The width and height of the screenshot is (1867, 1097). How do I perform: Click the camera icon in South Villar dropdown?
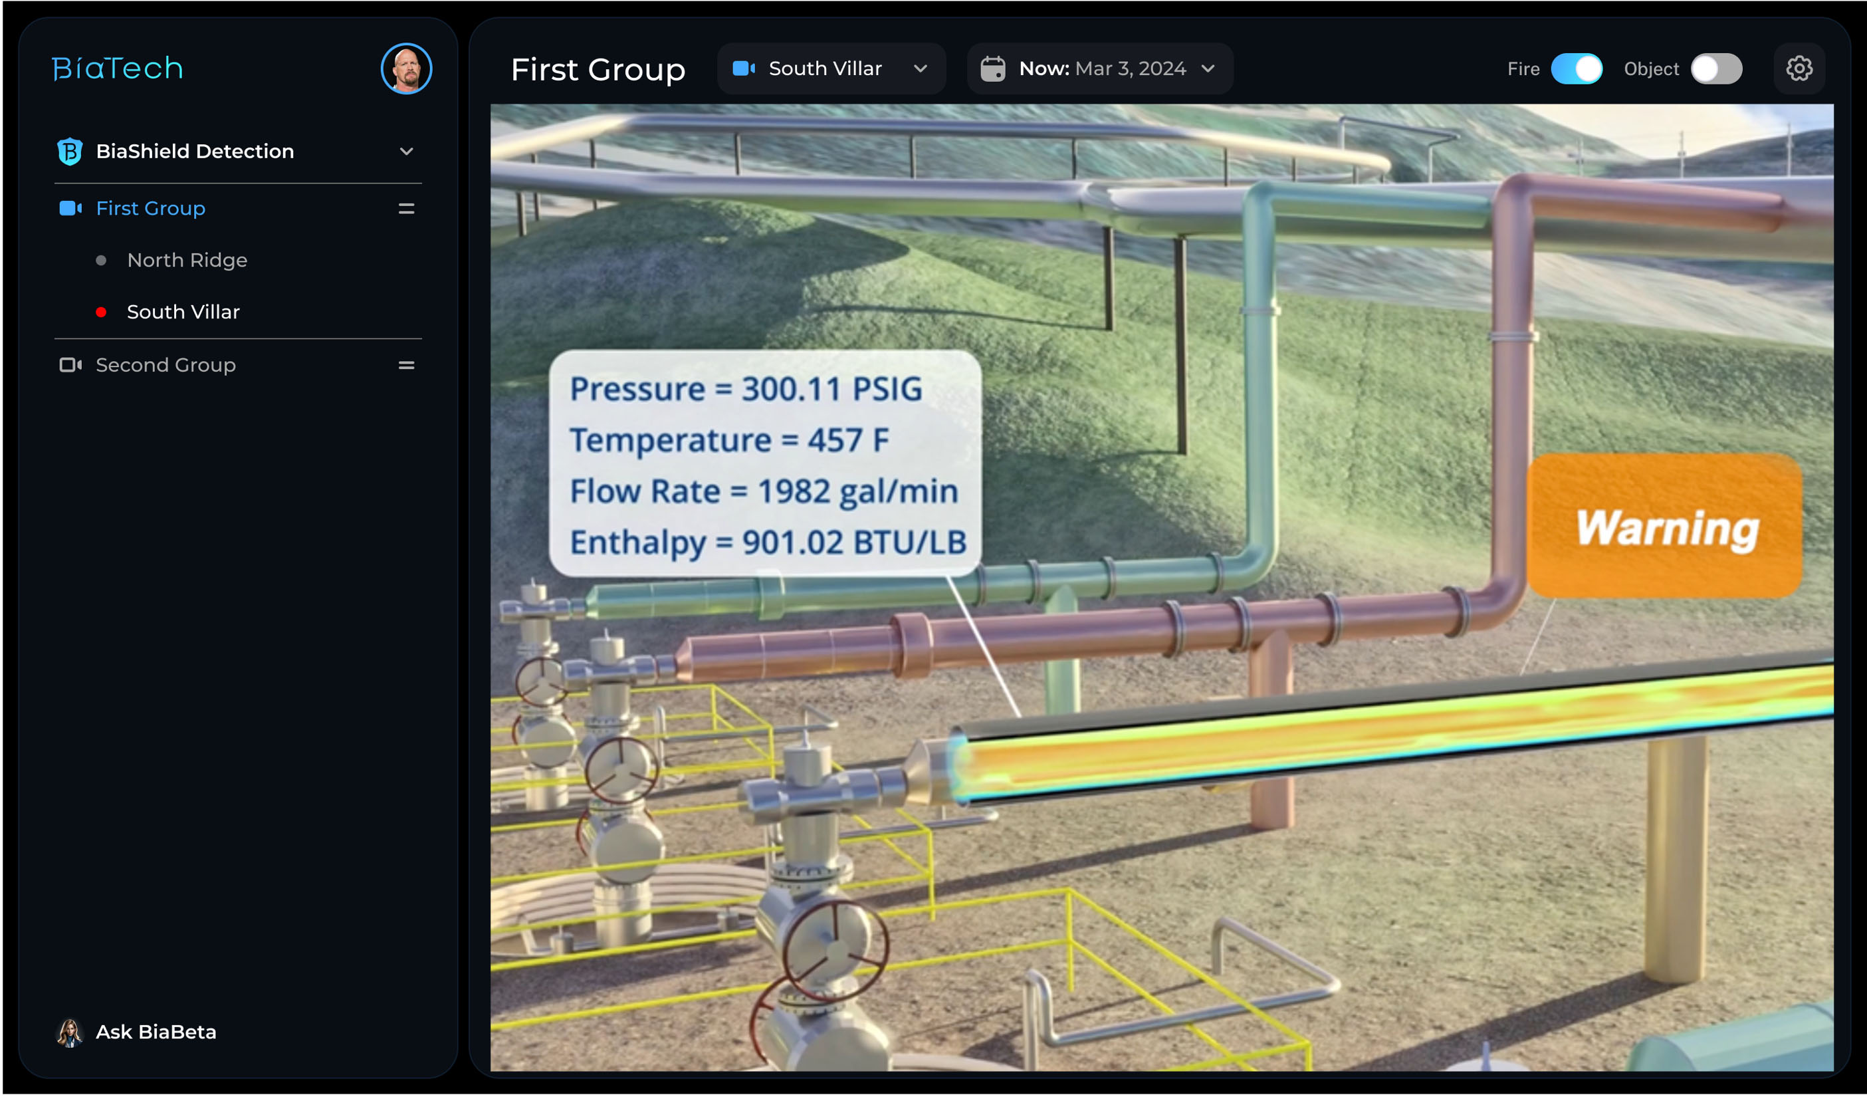pos(744,68)
